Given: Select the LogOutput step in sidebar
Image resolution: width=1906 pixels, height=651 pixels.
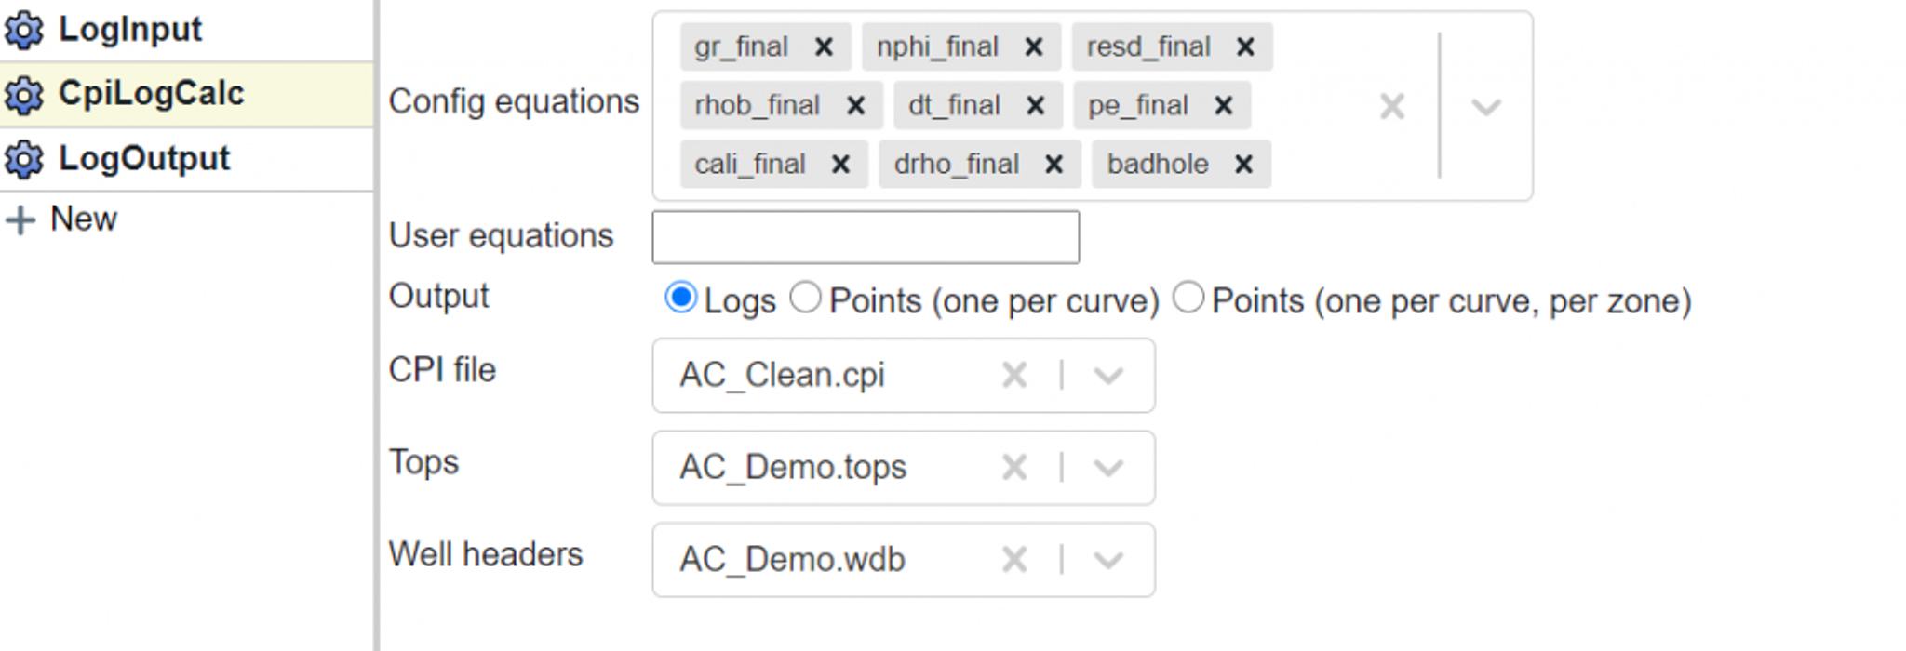Looking at the screenshot, I should [x=144, y=159].
